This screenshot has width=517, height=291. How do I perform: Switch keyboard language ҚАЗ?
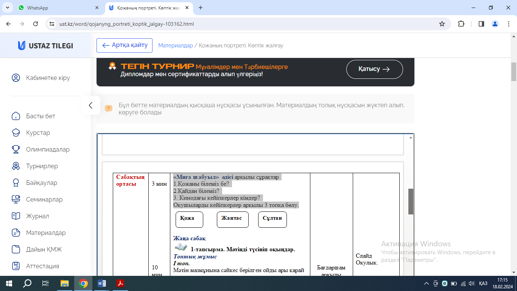pyautogui.click(x=483, y=283)
